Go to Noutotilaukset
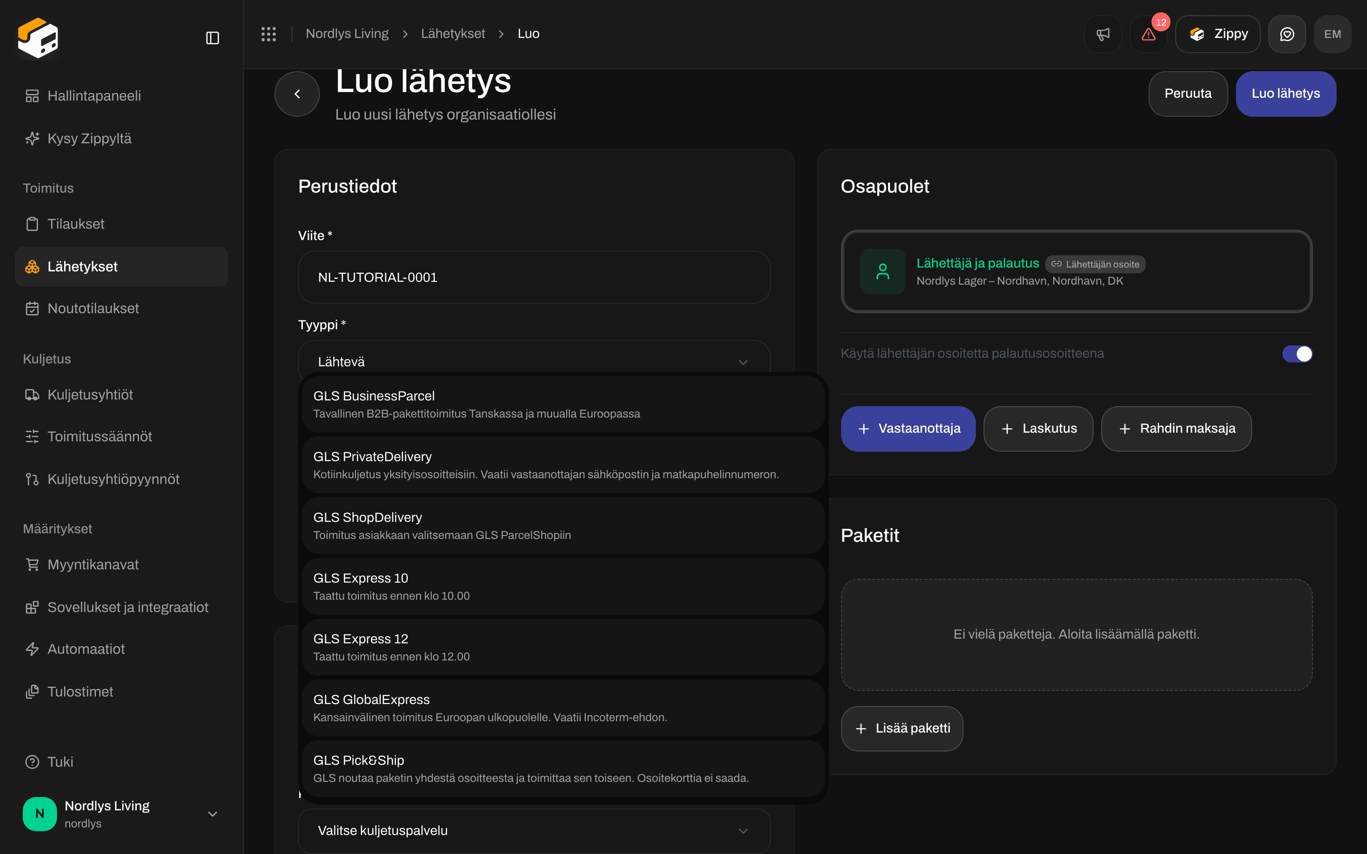 pyautogui.click(x=122, y=308)
